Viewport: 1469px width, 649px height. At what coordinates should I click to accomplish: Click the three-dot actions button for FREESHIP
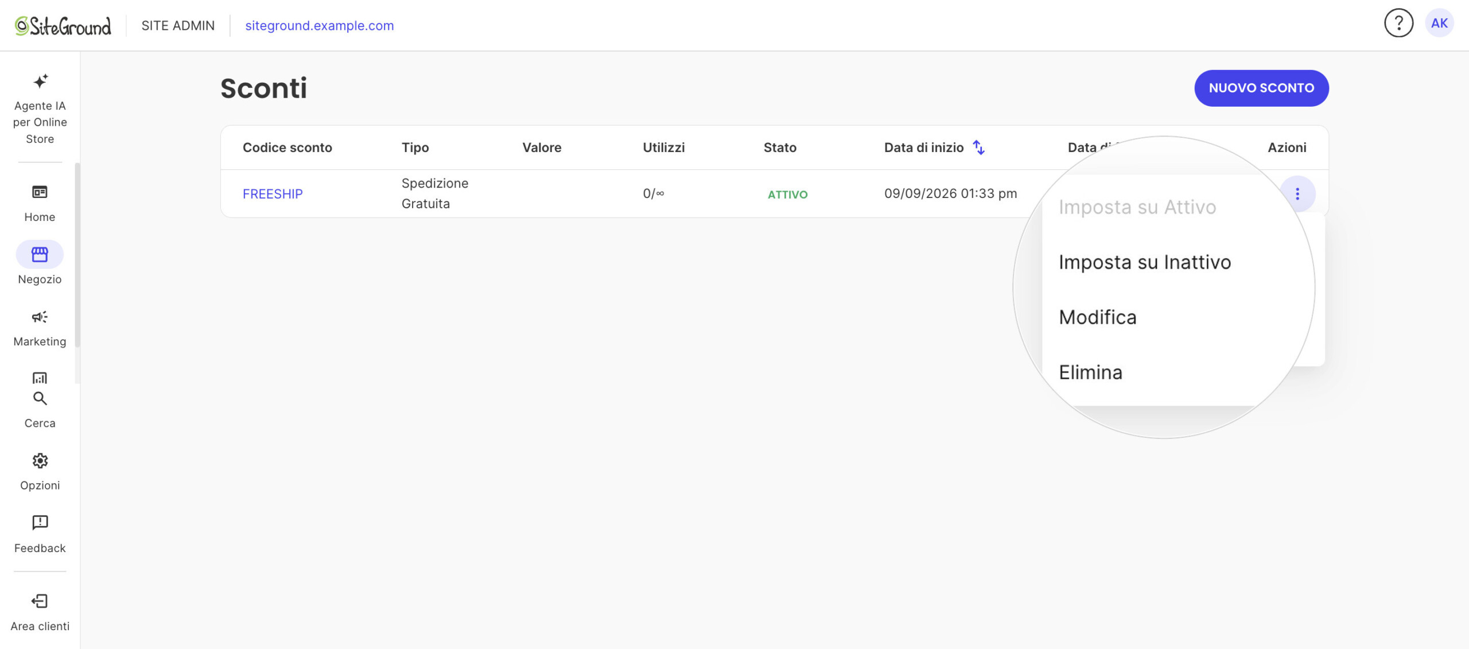point(1297,194)
